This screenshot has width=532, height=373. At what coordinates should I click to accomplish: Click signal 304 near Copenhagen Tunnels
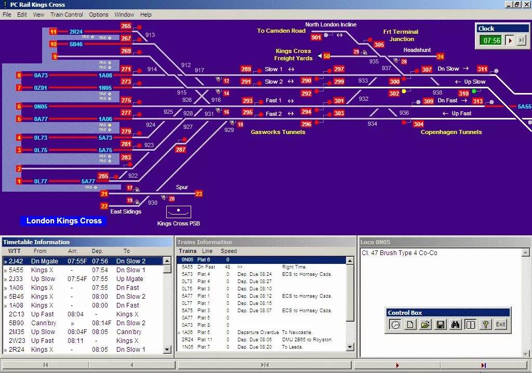click(418, 124)
